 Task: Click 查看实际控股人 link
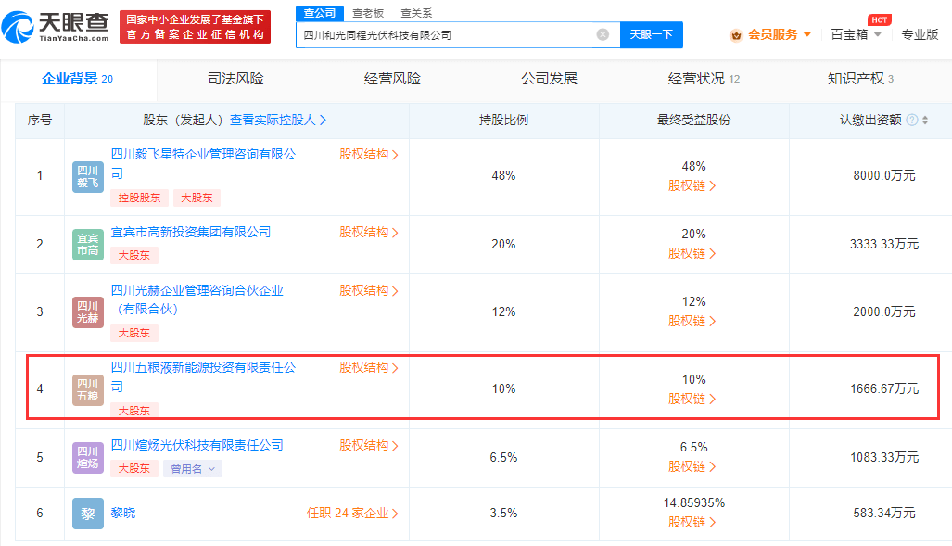click(x=278, y=120)
